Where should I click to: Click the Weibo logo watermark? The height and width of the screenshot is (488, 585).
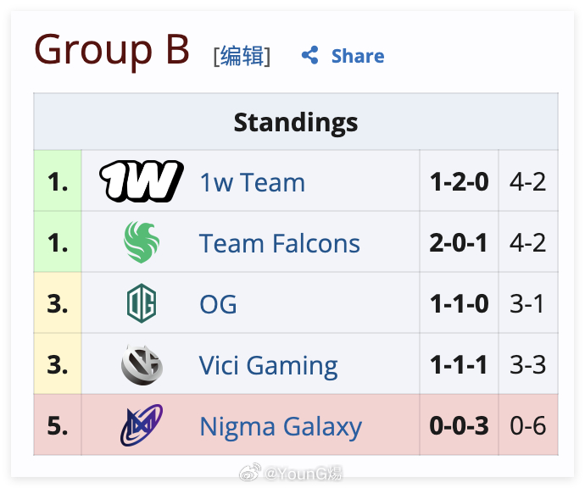tap(250, 473)
